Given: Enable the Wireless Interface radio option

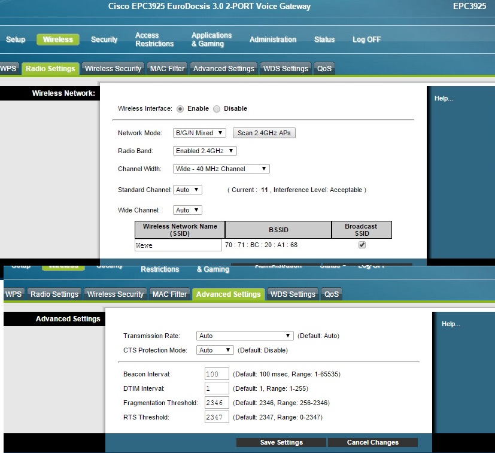Looking at the screenshot, I should (x=180, y=109).
